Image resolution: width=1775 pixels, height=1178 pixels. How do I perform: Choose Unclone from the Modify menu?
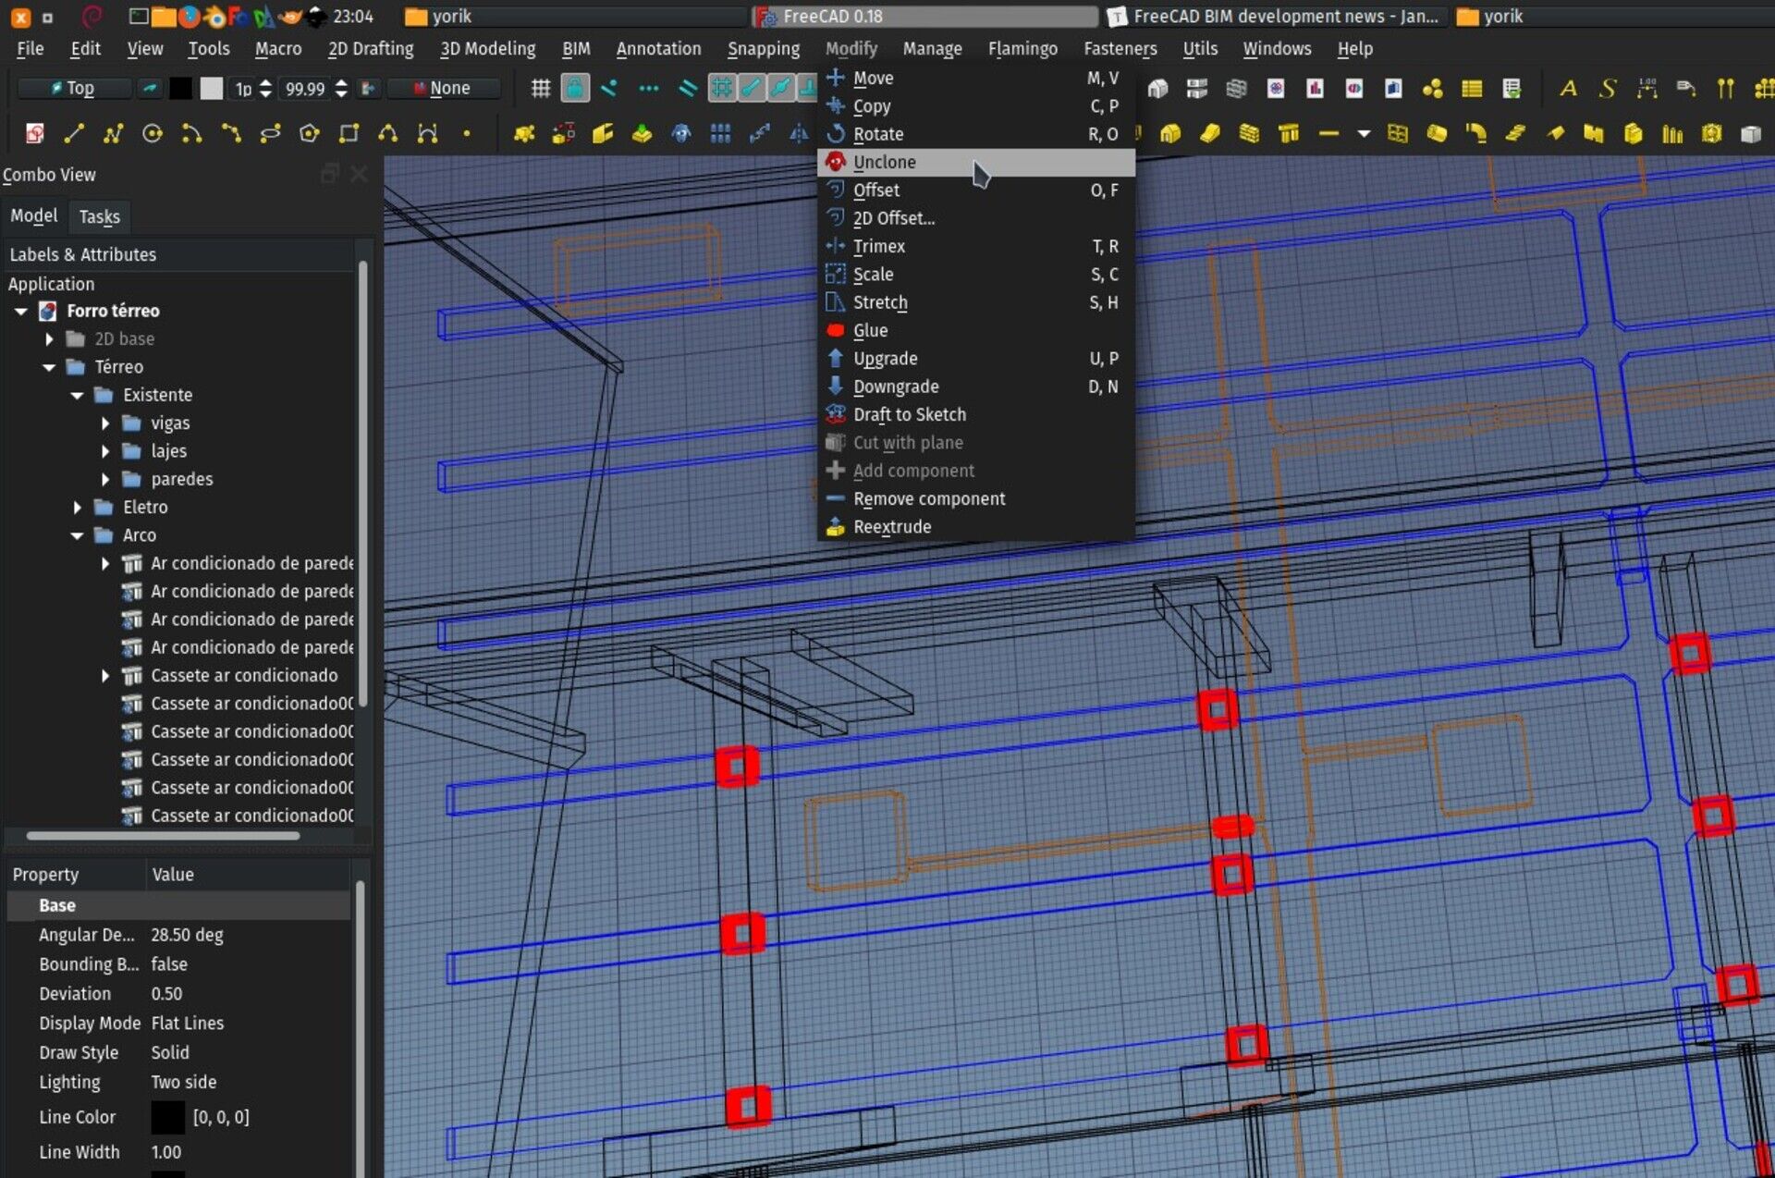[x=884, y=162]
